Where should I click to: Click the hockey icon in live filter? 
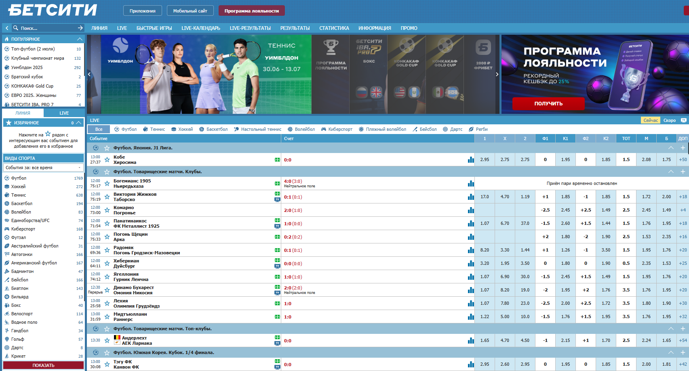pos(174,129)
